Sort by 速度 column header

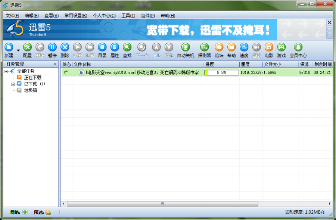pyautogui.click(x=251, y=64)
